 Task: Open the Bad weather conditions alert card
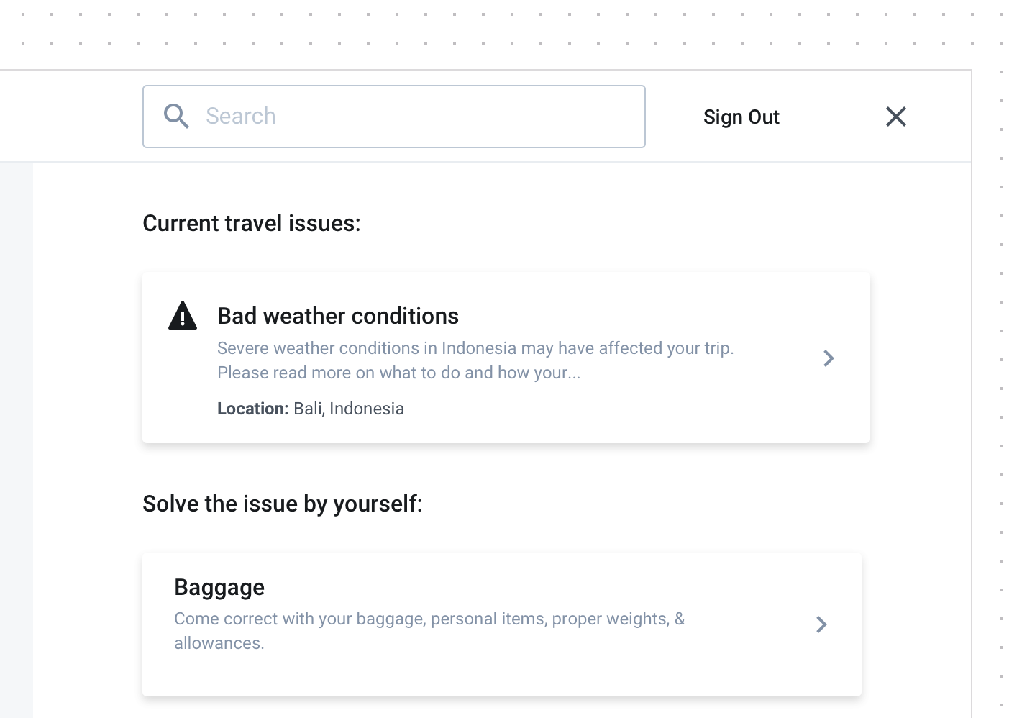point(506,358)
